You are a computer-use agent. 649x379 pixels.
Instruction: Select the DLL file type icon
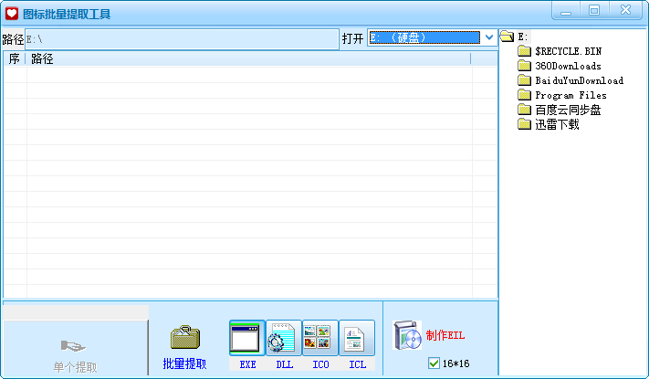284,338
